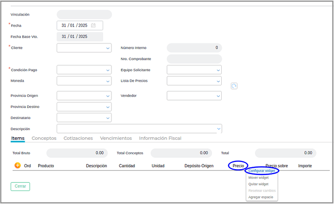Expand the Provincia Origen dropdown
The image size is (334, 204).
coord(84,96)
